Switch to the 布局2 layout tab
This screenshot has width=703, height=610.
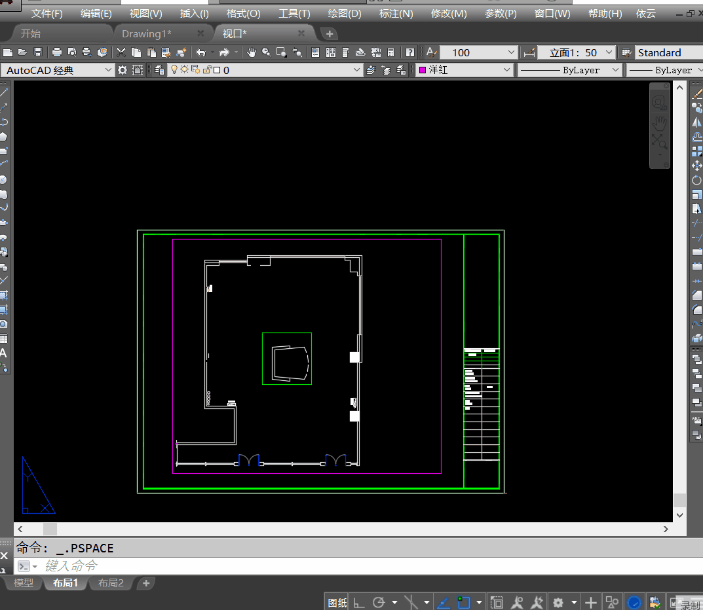[111, 583]
